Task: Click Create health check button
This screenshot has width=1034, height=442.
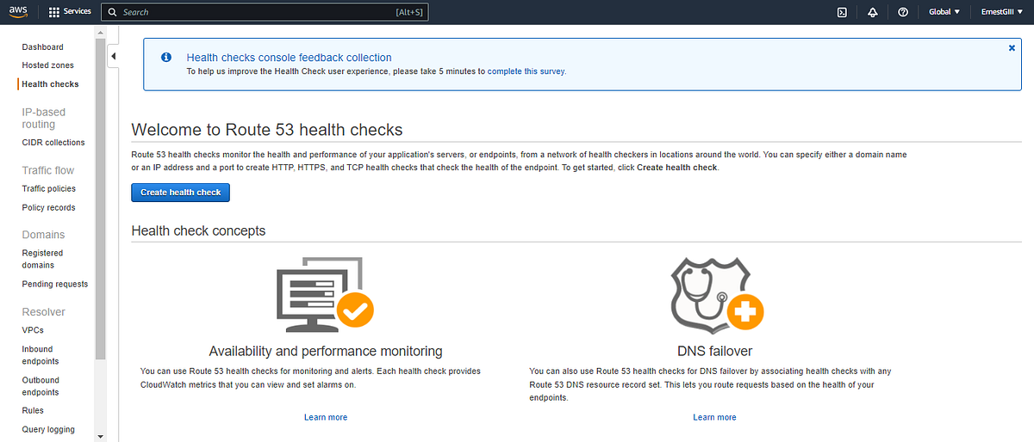Action: 181,193
